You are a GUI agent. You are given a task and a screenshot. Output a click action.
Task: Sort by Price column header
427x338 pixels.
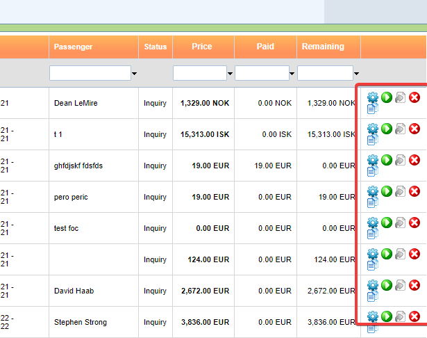(202, 47)
